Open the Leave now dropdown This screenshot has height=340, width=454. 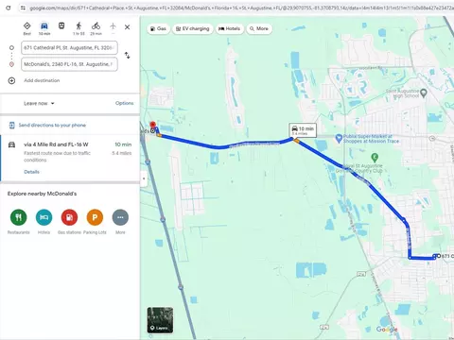click(x=39, y=103)
